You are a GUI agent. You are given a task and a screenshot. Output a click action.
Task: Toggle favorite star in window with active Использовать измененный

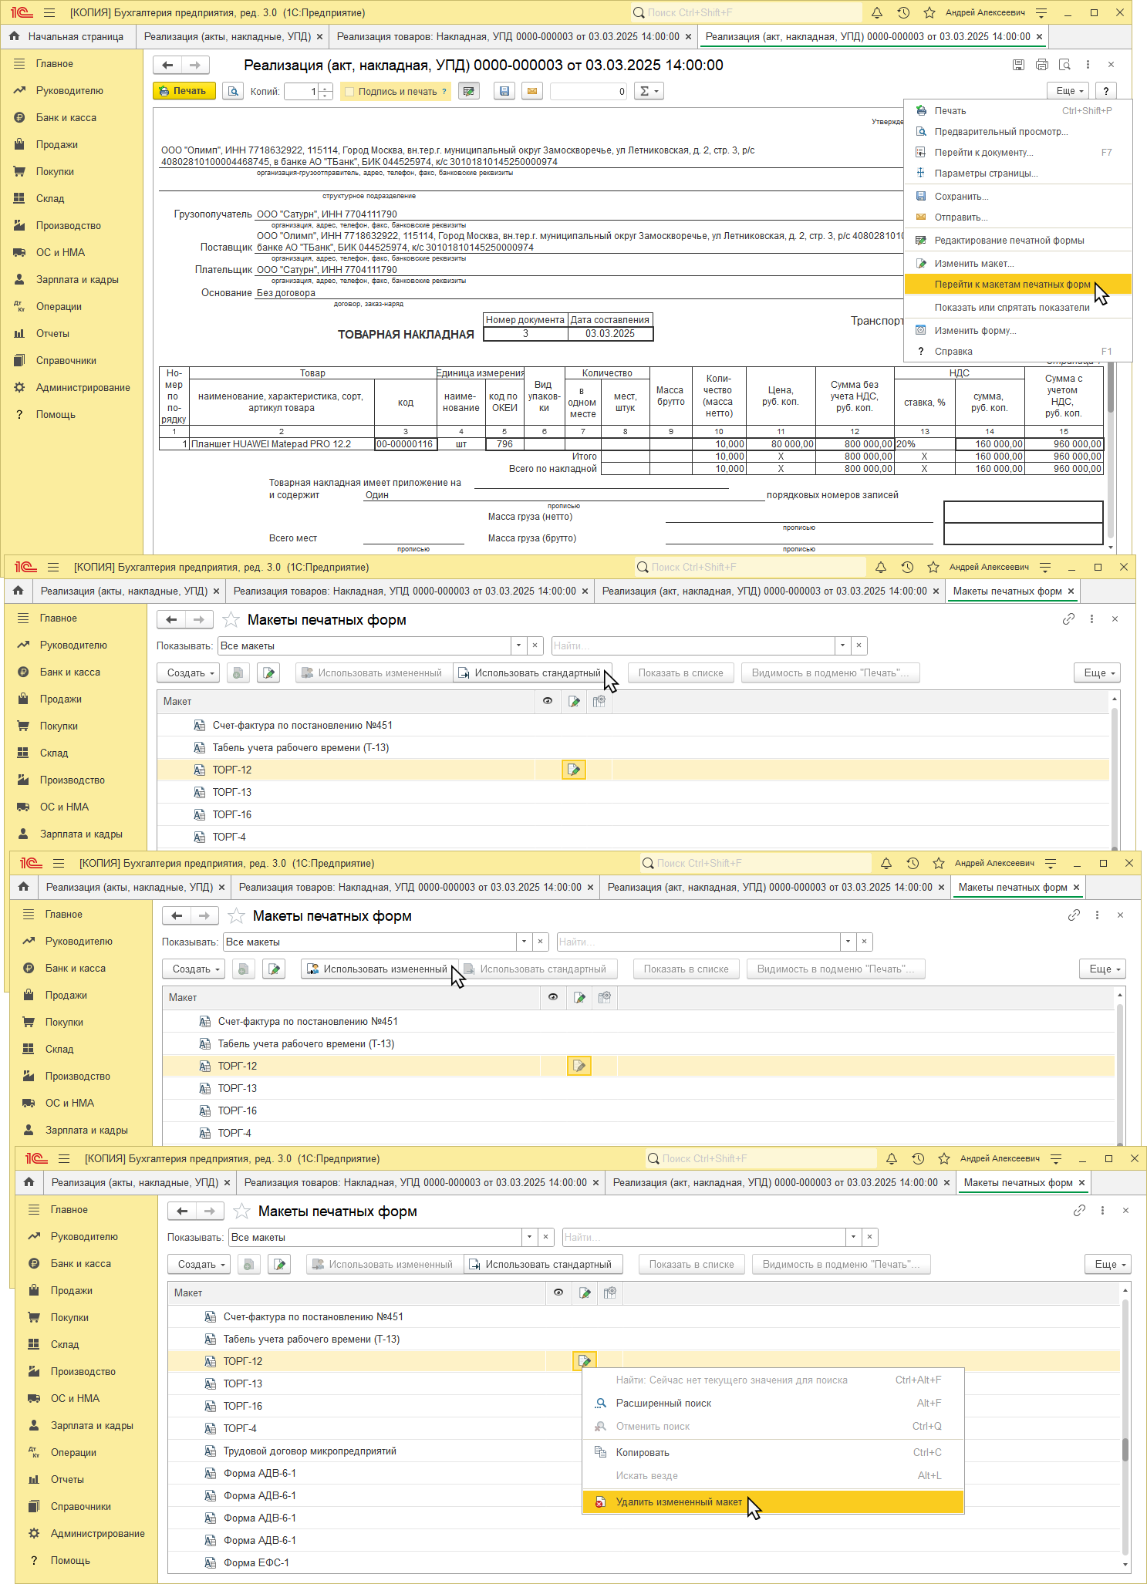[236, 916]
